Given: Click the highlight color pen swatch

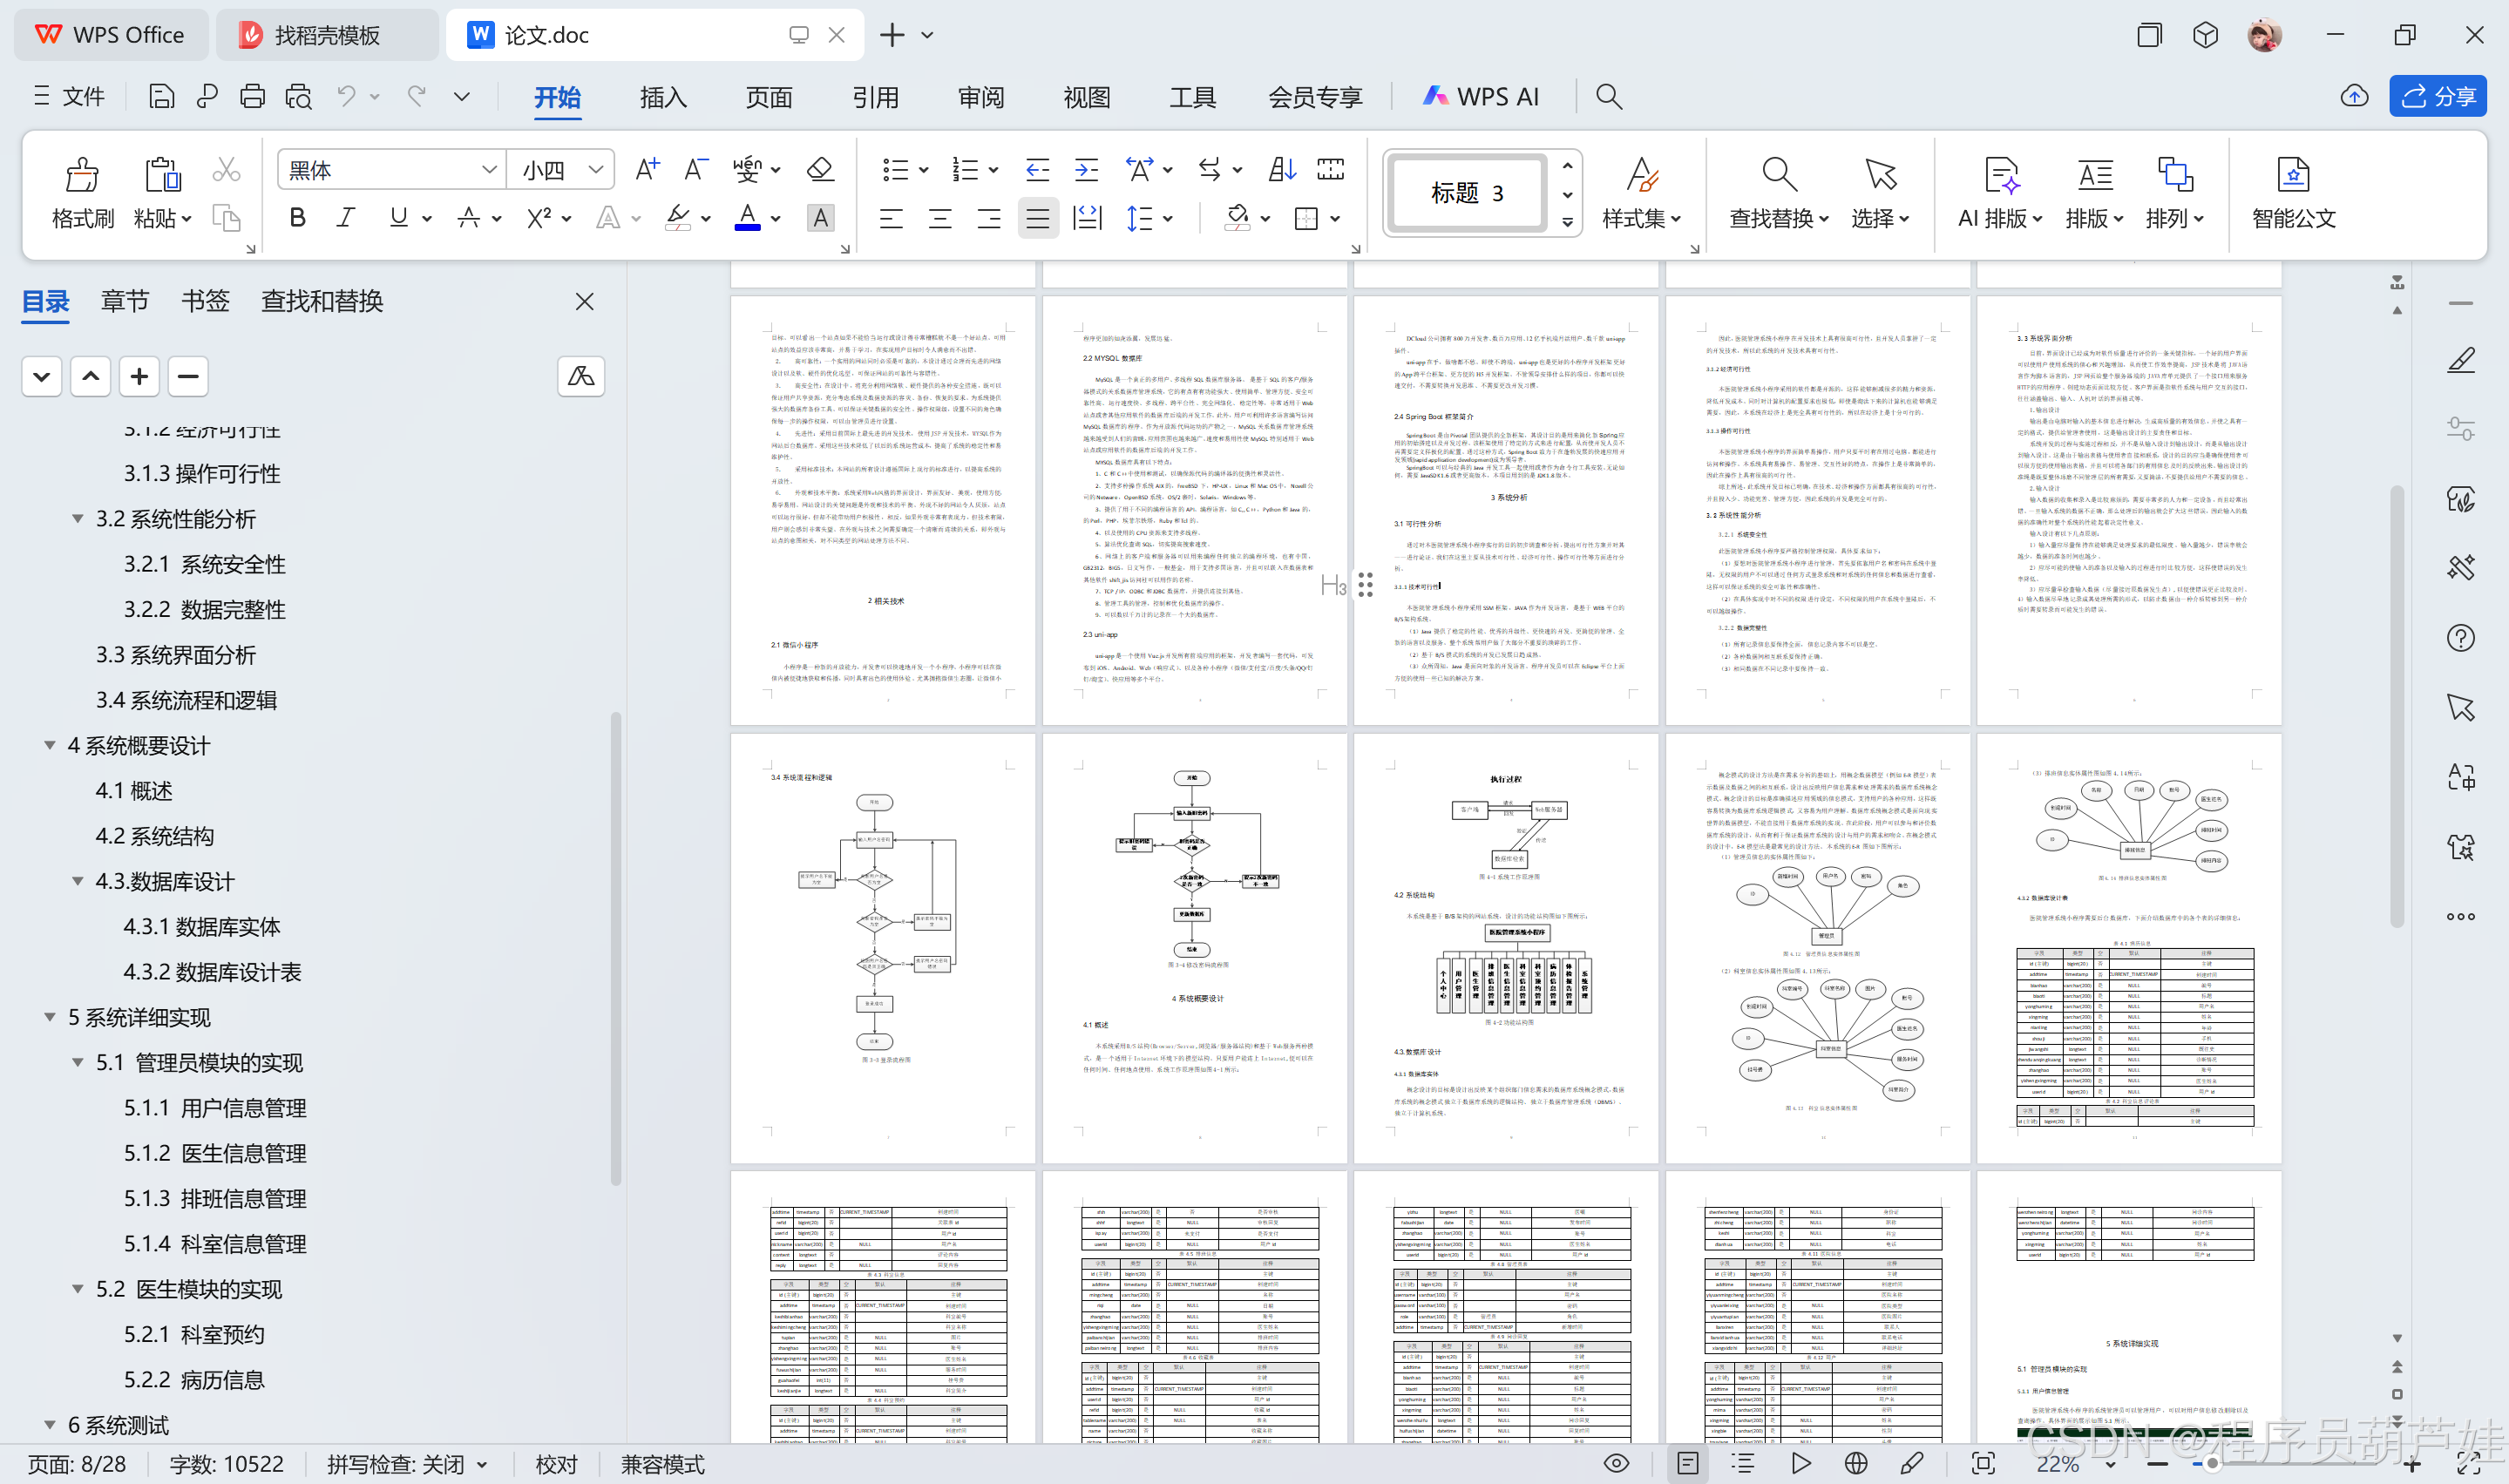Looking at the screenshot, I should [678, 218].
